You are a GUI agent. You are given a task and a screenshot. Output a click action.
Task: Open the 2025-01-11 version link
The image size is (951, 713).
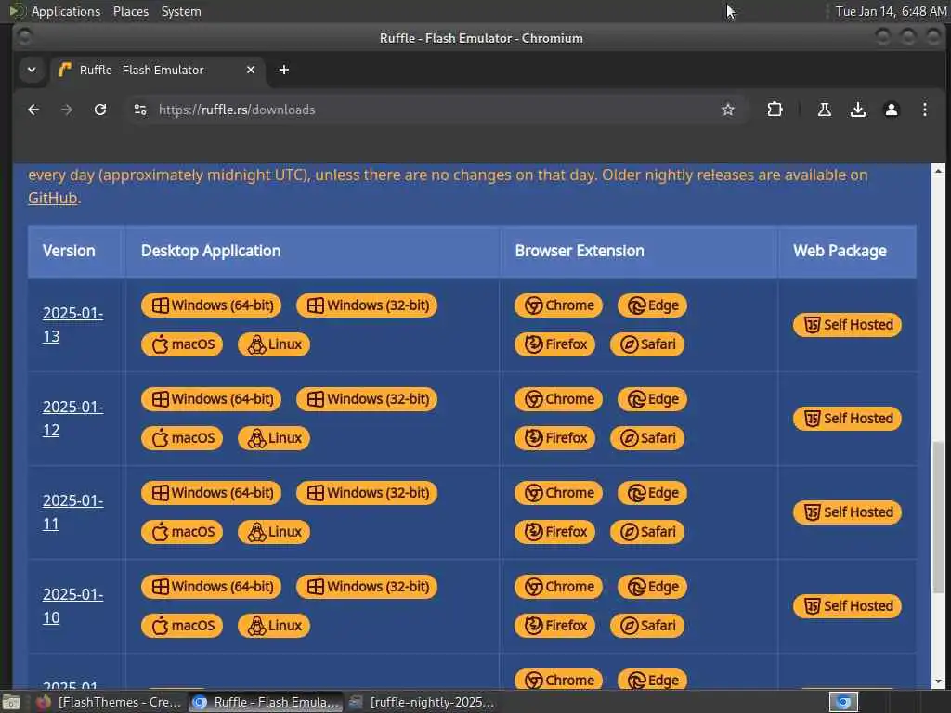(x=72, y=512)
